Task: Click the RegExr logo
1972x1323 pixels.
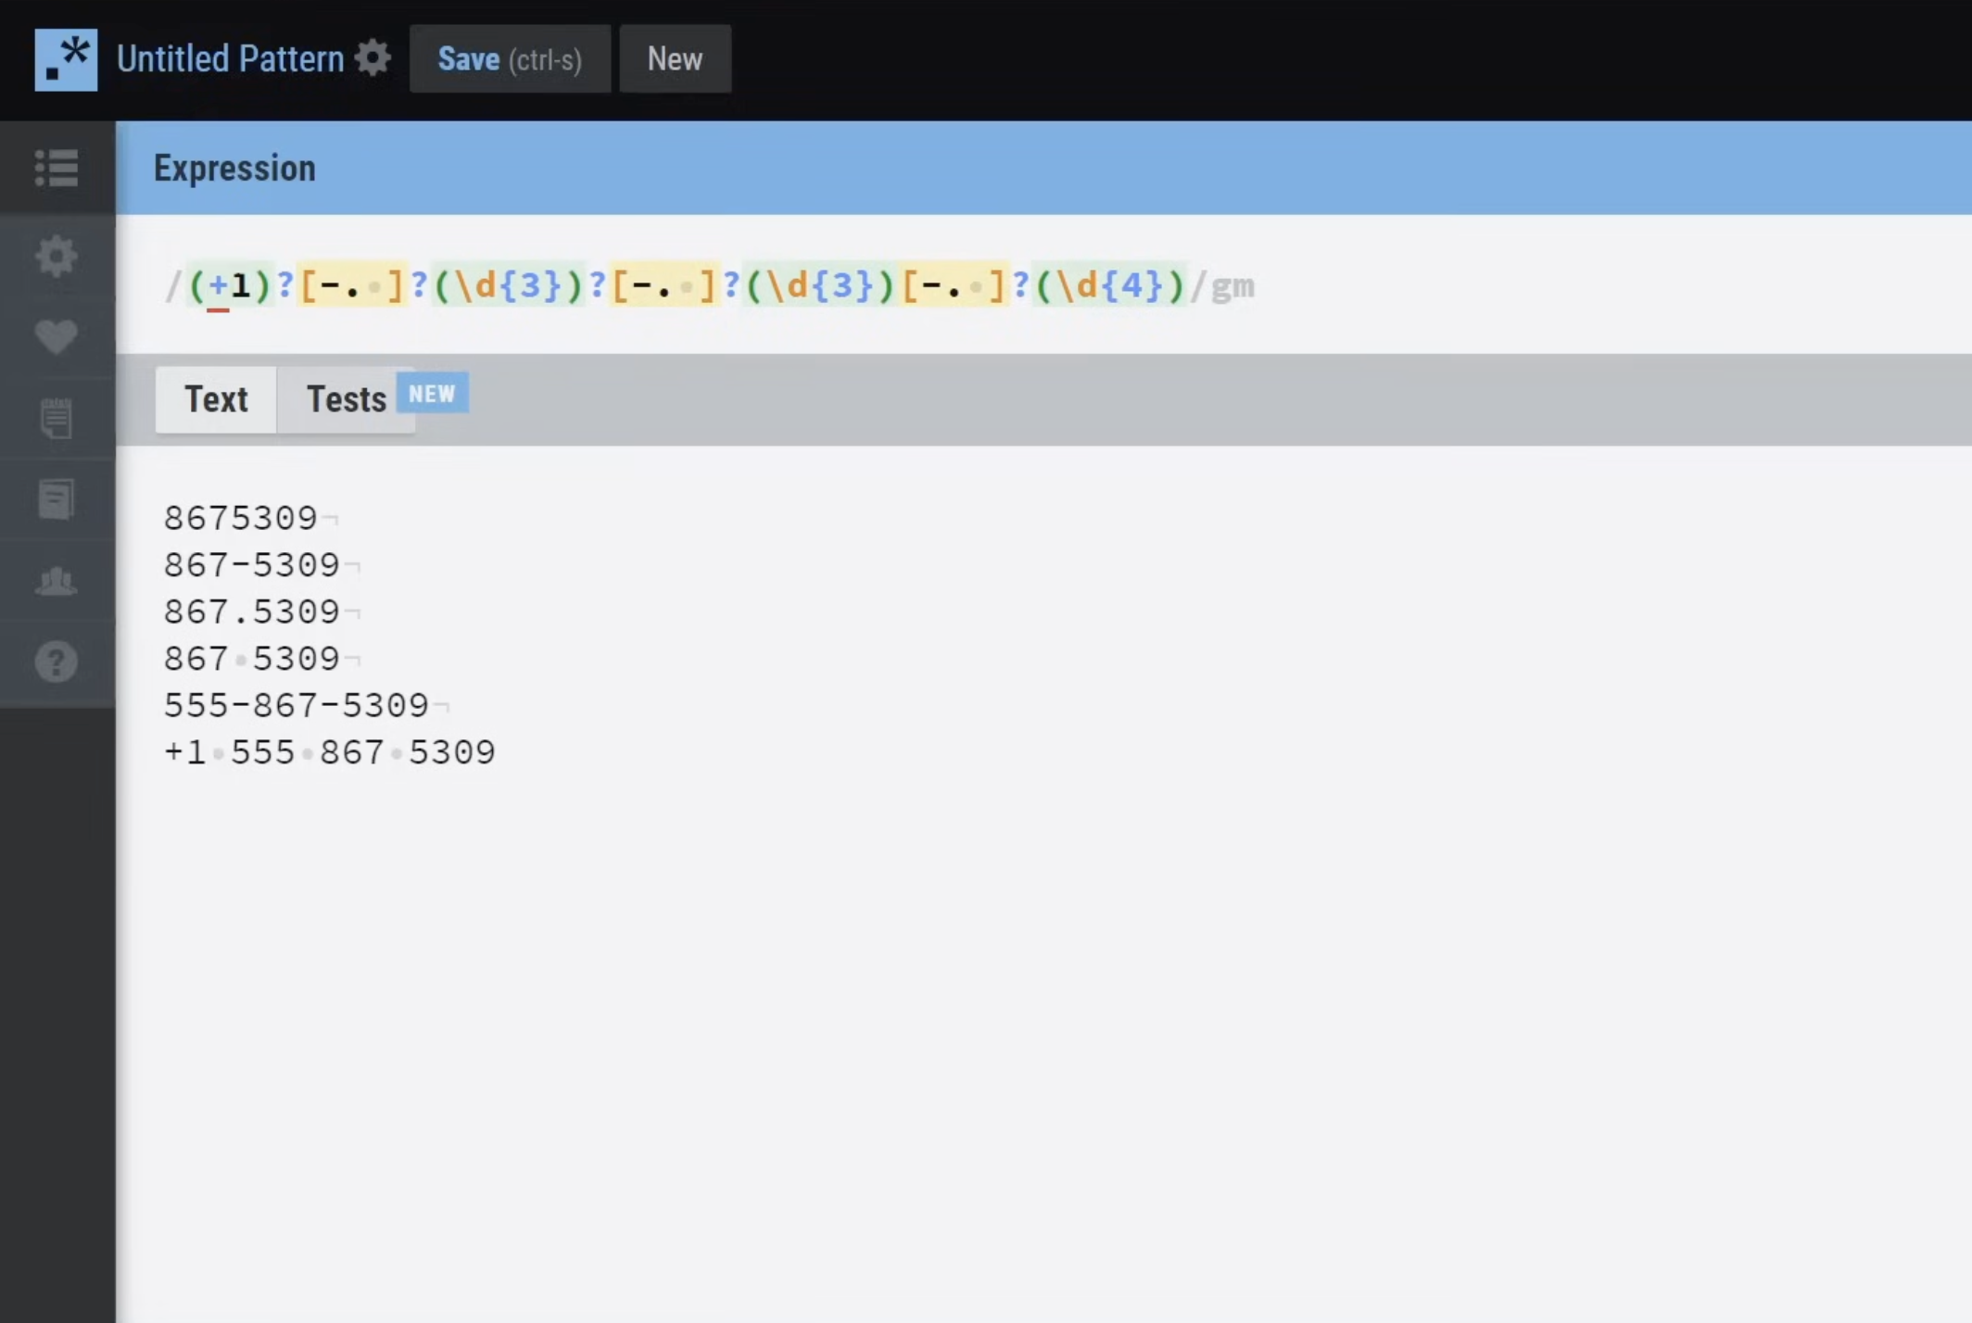Action: [x=66, y=58]
